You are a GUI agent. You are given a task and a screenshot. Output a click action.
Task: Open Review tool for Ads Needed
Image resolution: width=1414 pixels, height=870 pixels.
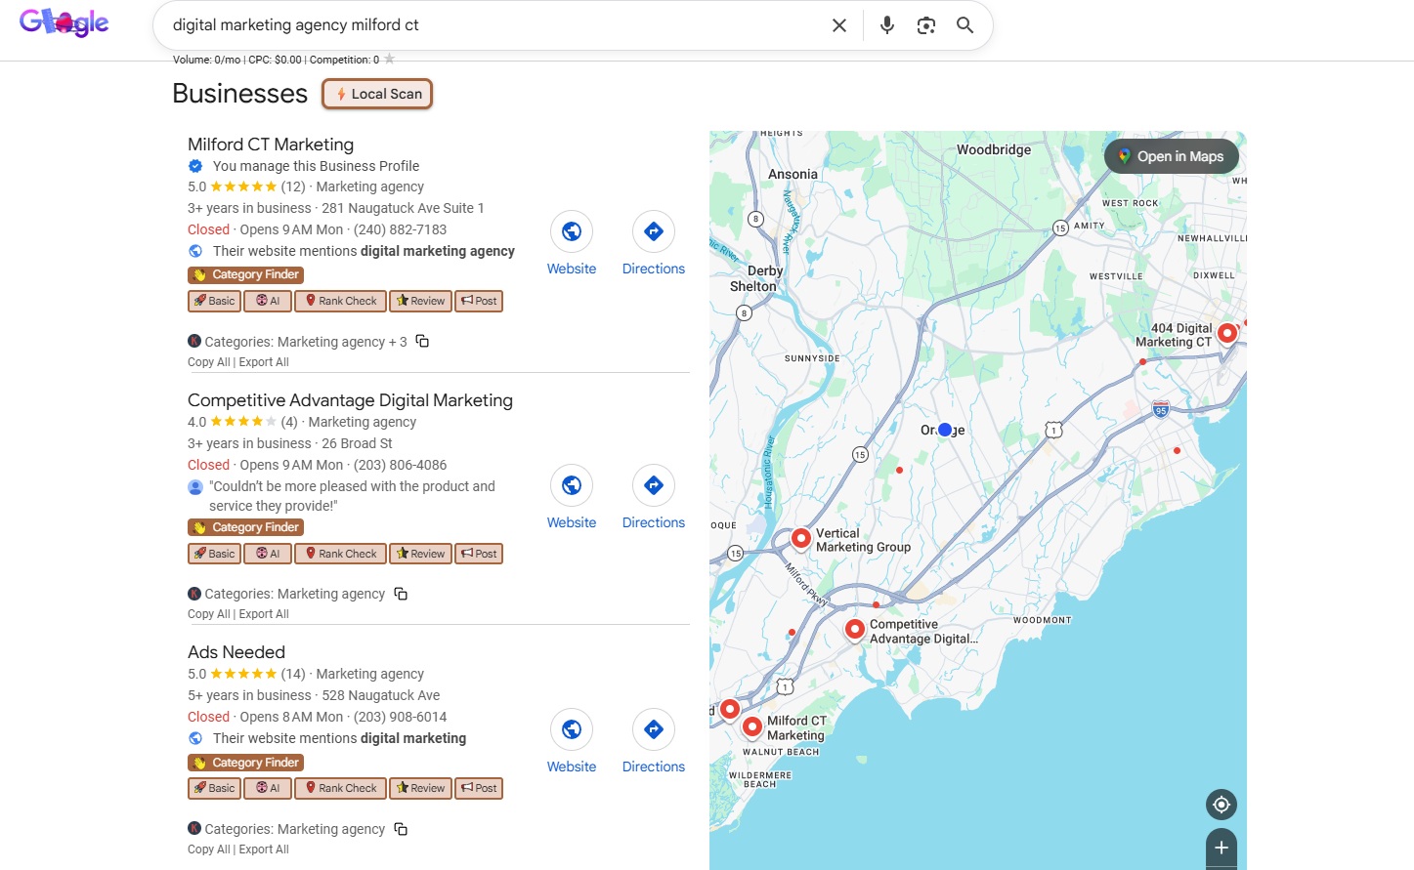(420, 788)
